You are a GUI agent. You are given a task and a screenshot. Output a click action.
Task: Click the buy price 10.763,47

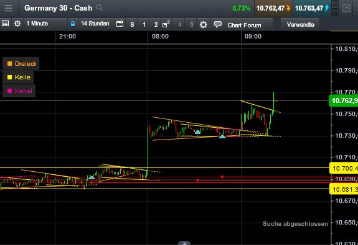[312, 9]
